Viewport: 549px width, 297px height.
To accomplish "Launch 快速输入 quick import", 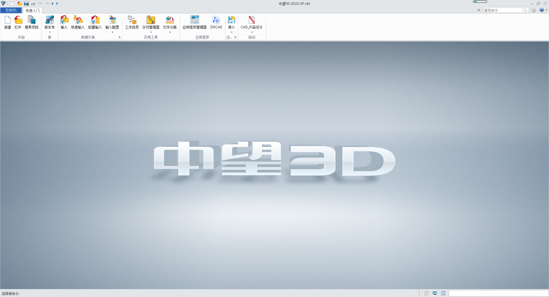I will pyautogui.click(x=78, y=22).
